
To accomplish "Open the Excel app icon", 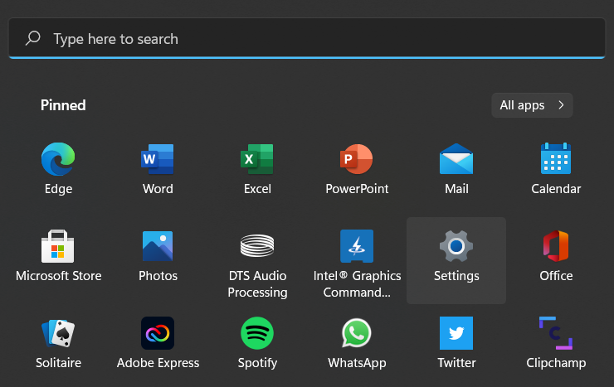I will tap(257, 159).
